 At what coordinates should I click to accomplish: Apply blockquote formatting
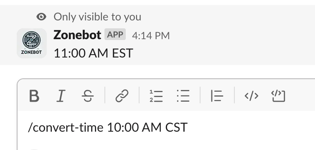217,96
